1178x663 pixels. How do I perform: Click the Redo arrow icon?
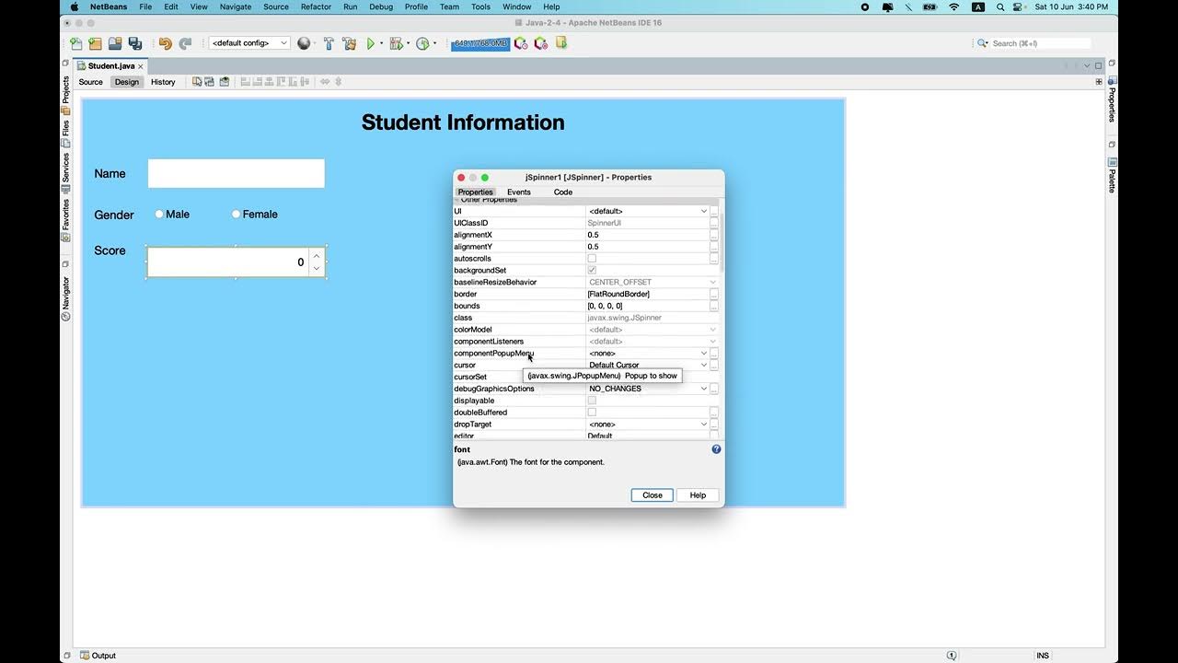click(185, 43)
